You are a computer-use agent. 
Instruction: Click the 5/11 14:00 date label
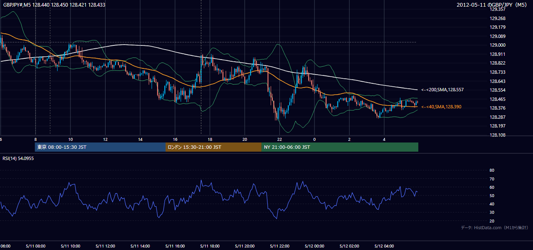140,246
